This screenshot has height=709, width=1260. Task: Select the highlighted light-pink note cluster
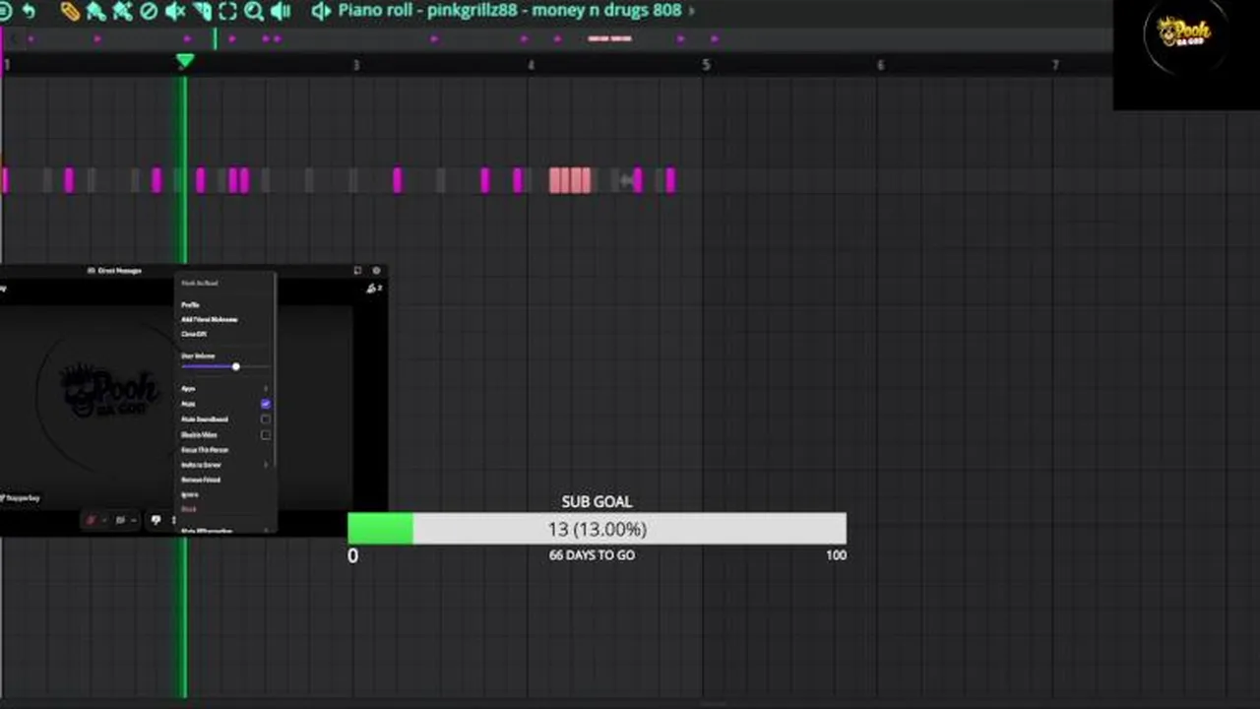(571, 180)
